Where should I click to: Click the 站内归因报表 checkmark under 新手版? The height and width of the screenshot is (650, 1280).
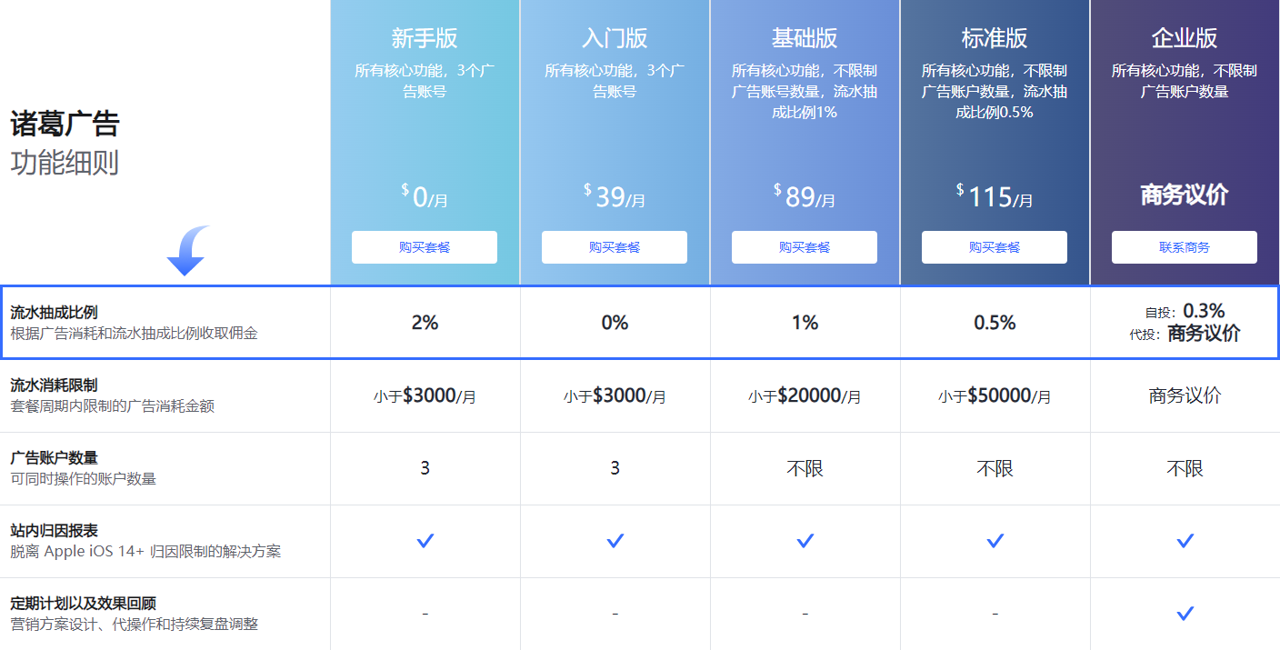425,541
